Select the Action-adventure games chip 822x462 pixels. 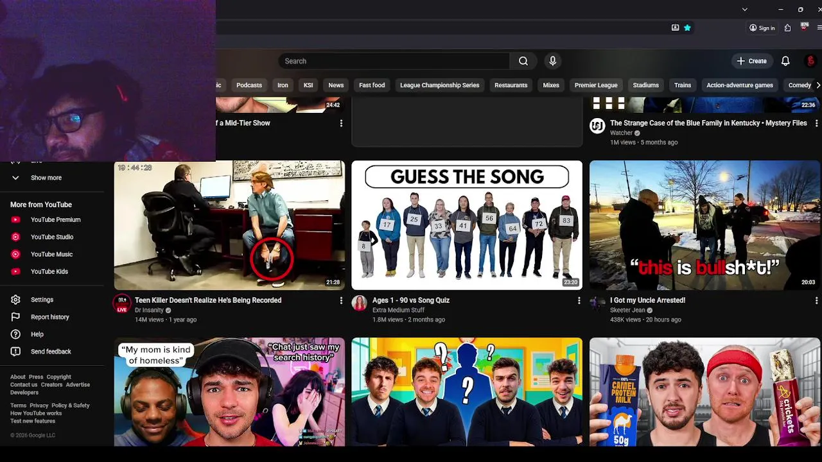pyautogui.click(x=740, y=85)
